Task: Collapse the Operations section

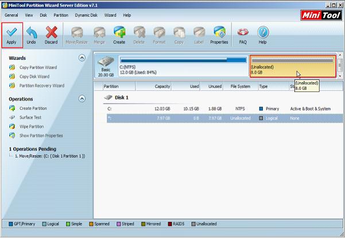Action: (82, 98)
